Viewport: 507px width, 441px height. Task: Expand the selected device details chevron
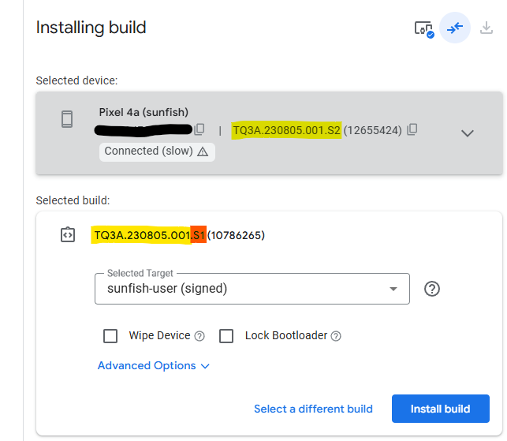pos(467,133)
